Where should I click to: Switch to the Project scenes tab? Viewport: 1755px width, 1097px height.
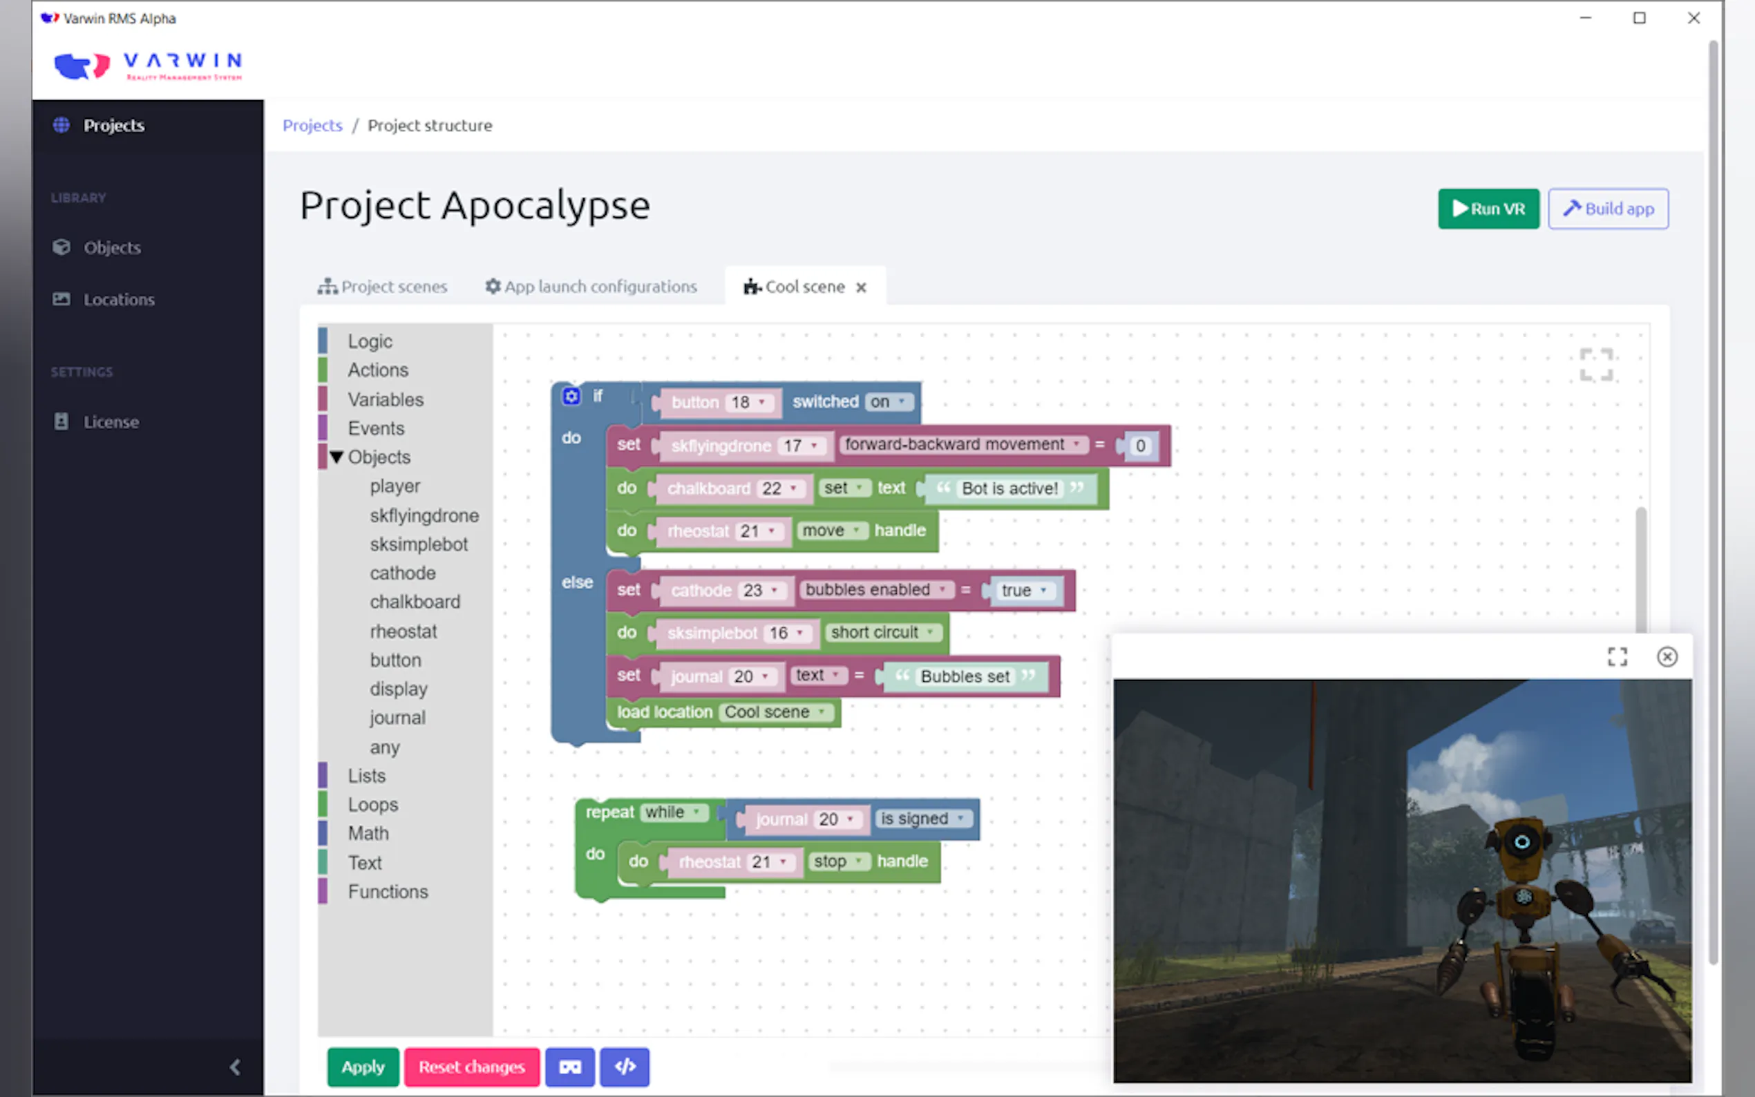pyautogui.click(x=382, y=287)
